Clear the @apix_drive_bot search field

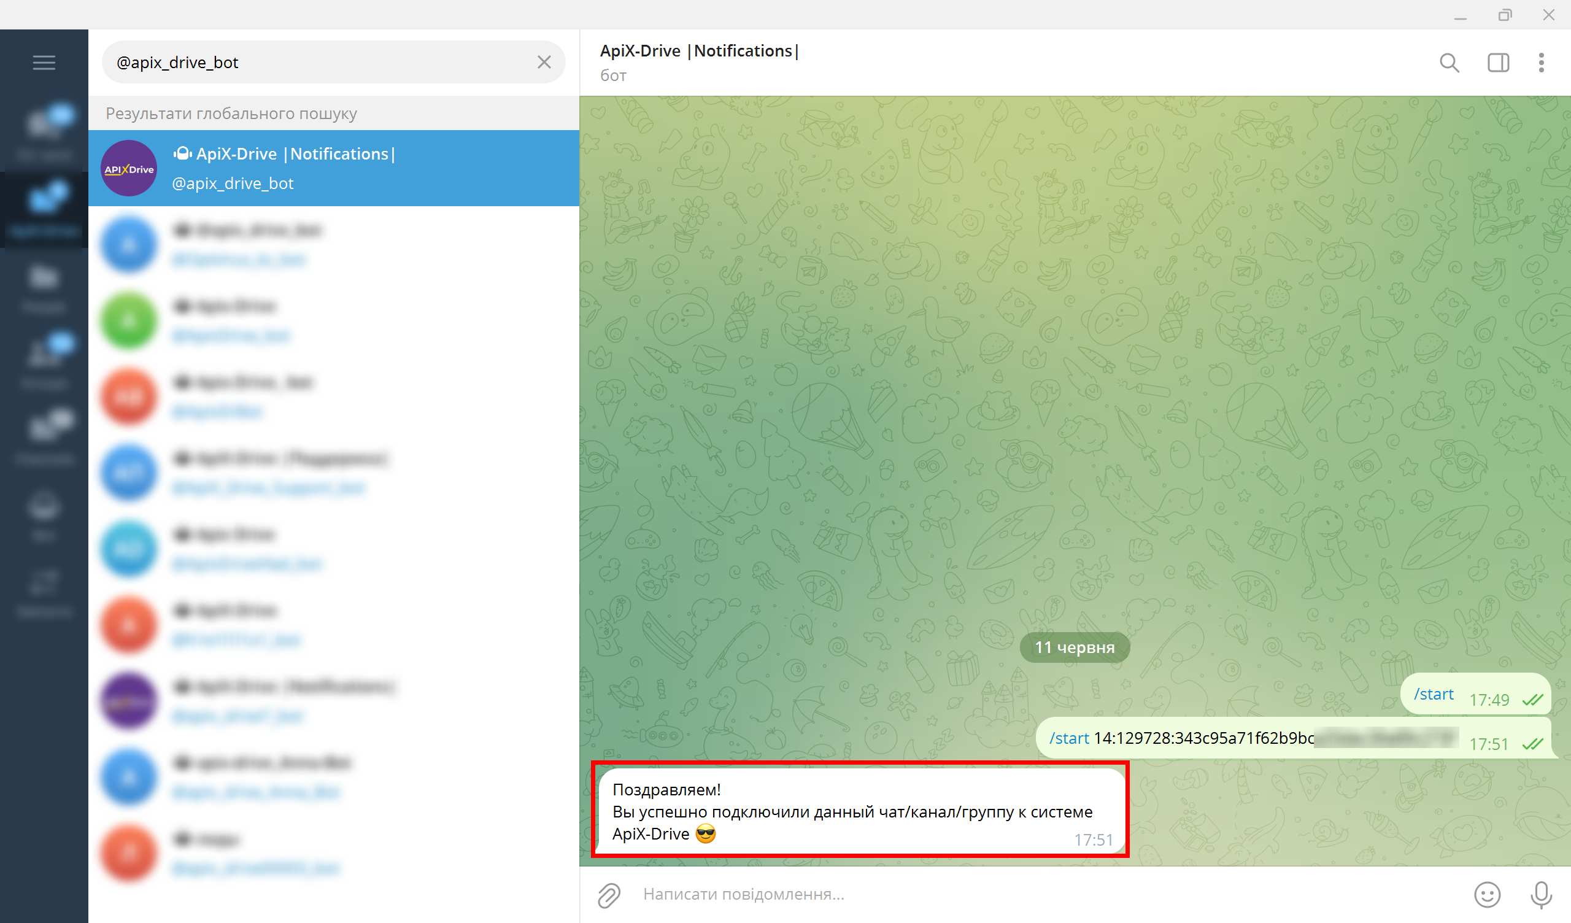click(544, 62)
